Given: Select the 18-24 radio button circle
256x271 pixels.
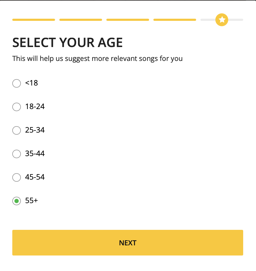Looking at the screenshot, I should (x=17, y=107).
